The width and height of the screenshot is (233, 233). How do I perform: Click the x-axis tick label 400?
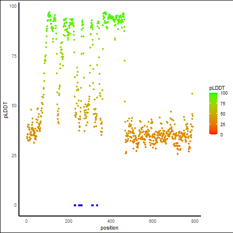(x=111, y=221)
